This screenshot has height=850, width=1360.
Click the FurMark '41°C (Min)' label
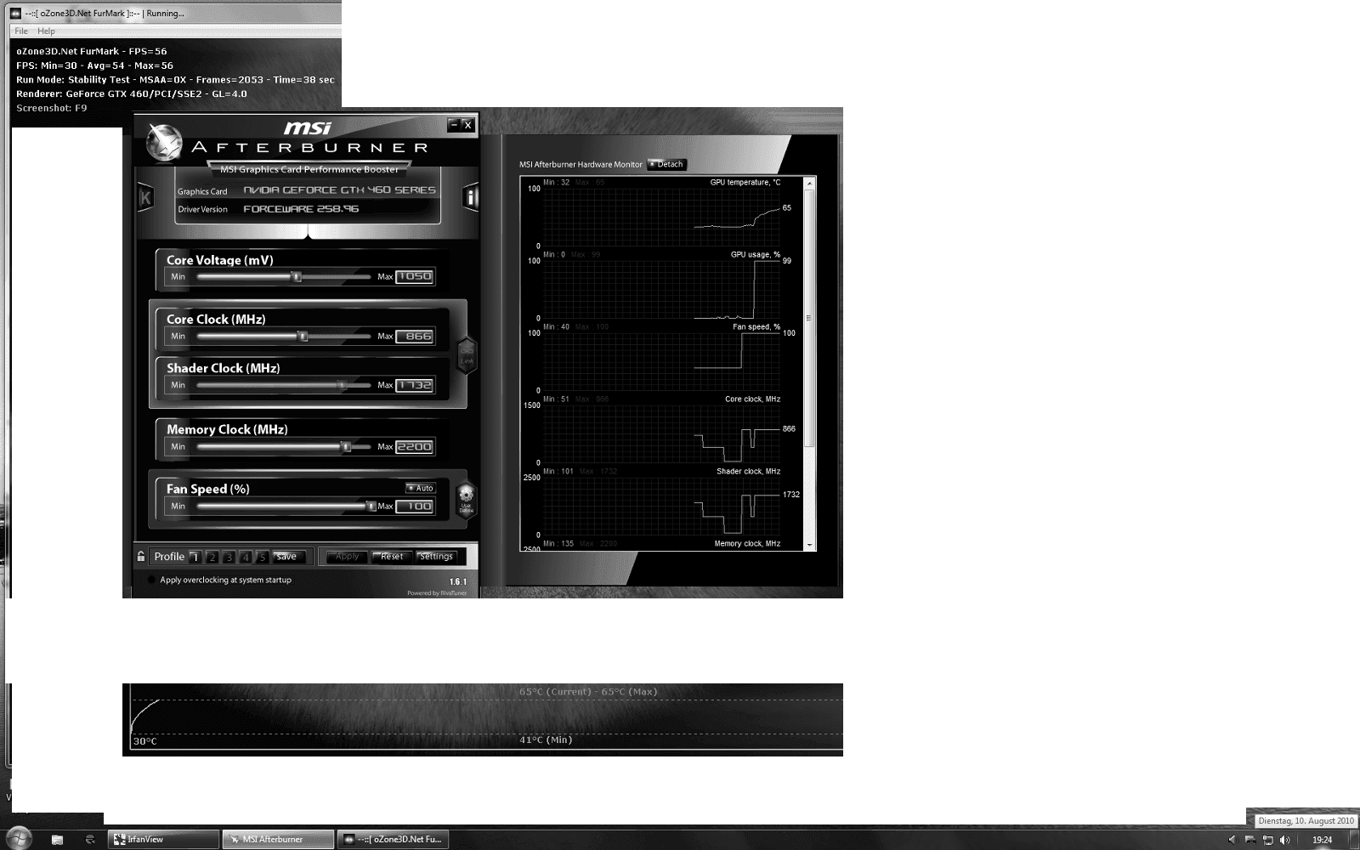[546, 740]
